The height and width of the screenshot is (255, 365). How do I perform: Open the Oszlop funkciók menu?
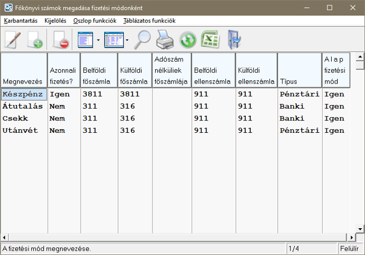point(94,20)
